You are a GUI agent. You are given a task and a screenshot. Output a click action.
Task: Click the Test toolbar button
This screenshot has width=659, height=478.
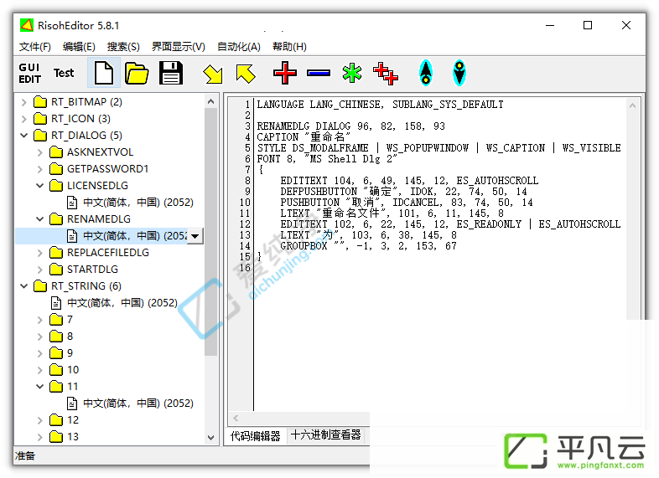point(64,73)
